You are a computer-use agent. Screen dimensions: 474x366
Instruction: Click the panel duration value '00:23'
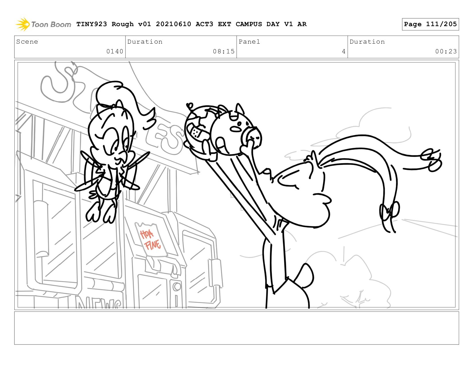click(446, 51)
